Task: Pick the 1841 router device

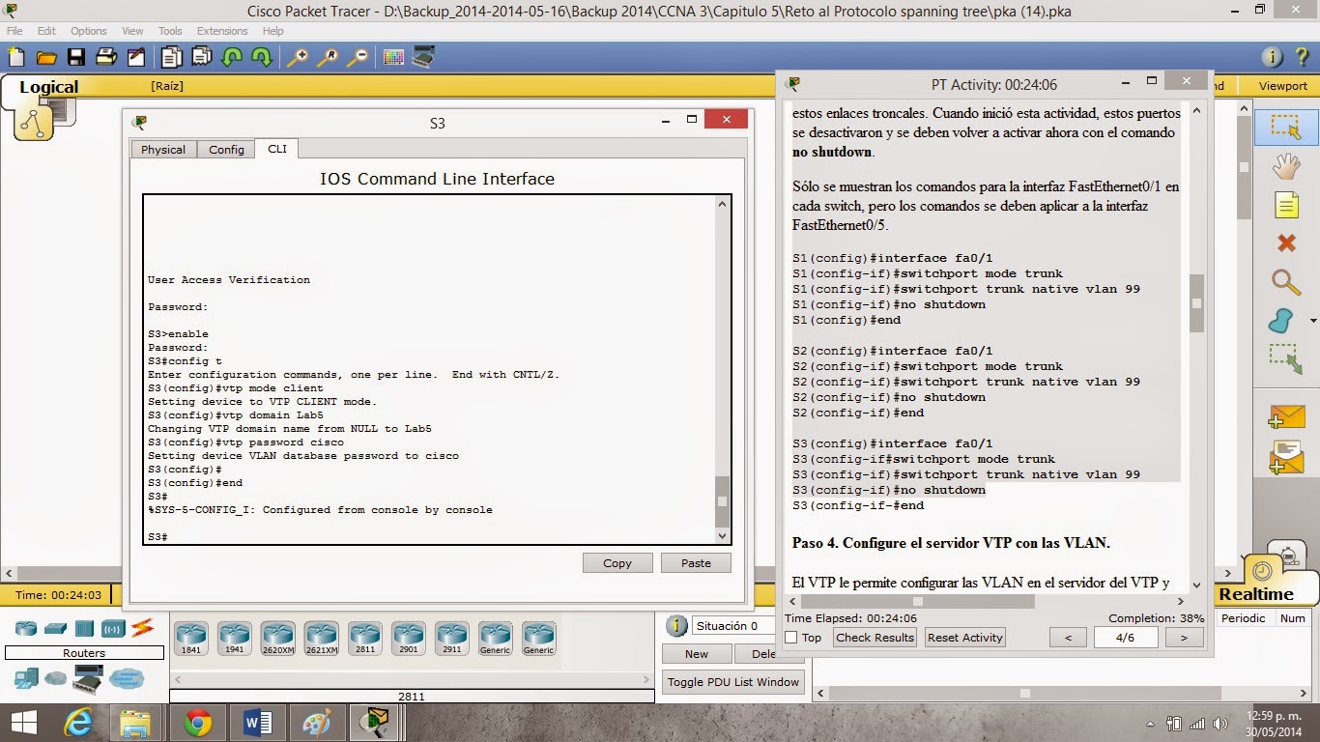Action: [x=191, y=639]
